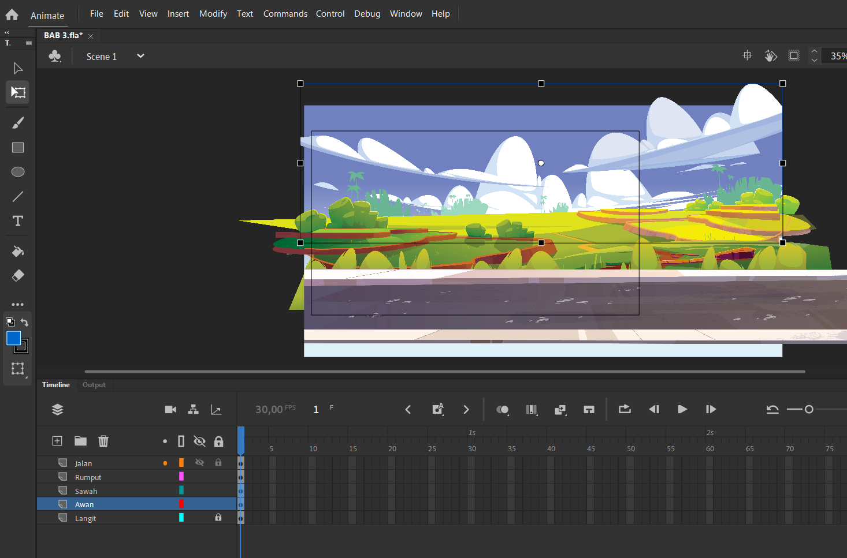The width and height of the screenshot is (847, 558).
Task: Expand the Scene 1 dropdown
Action: (x=140, y=56)
